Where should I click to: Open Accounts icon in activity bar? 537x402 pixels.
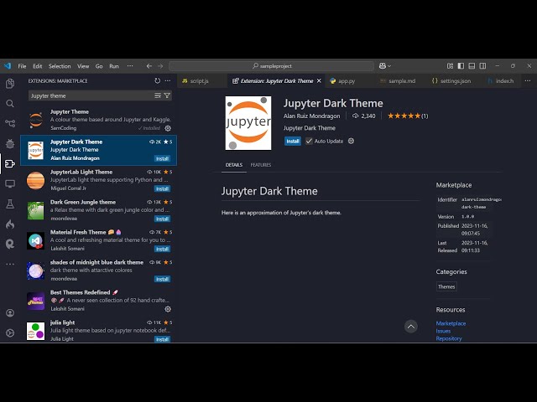coord(10,313)
